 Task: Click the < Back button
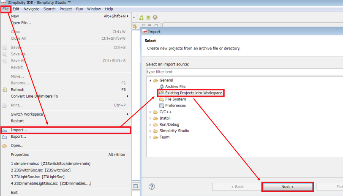pyautogui.click(x=237, y=187)
